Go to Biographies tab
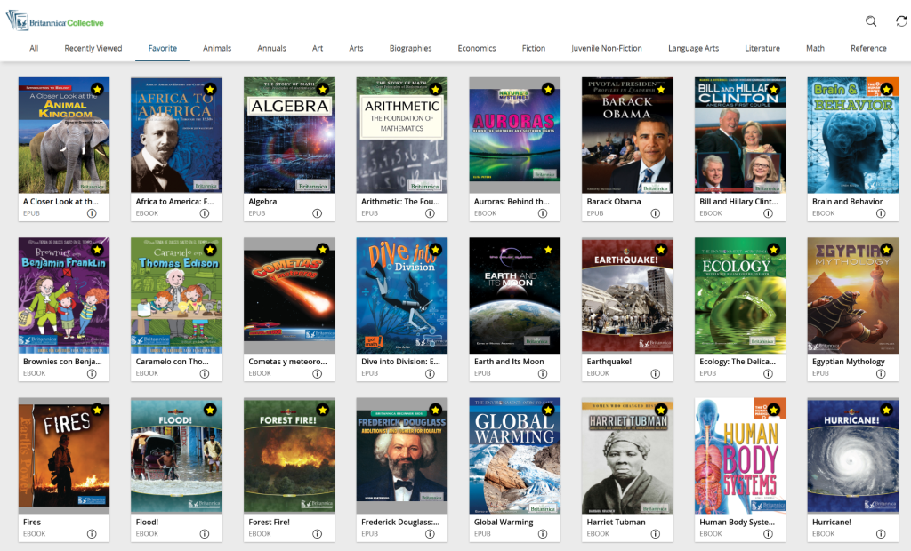Screen dimensions: 911x551 410,48
